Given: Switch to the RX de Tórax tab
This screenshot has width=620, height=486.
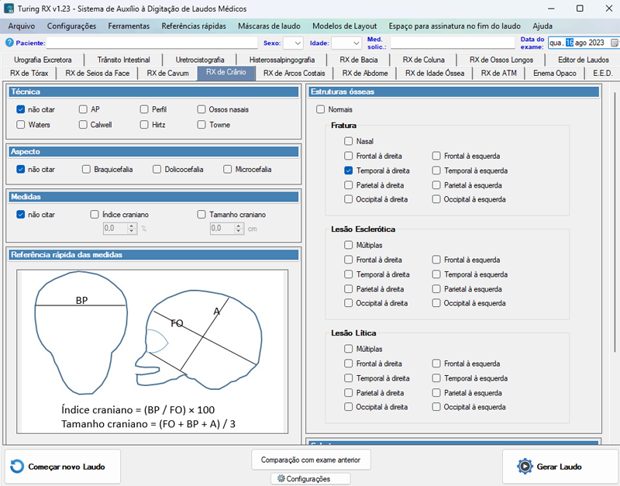Looking at the screenshot, I should [29, 74].
